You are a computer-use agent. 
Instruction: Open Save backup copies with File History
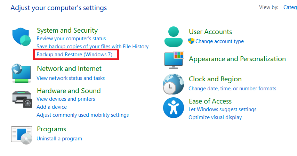[93, 47]
